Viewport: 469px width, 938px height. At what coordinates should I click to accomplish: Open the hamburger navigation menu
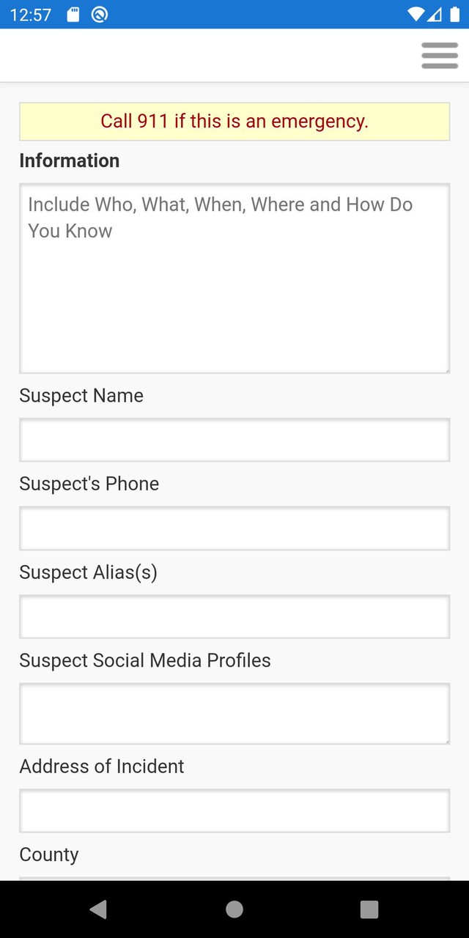click(x=439, y=55)
